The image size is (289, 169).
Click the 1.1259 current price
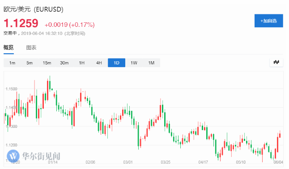[21, 23]
